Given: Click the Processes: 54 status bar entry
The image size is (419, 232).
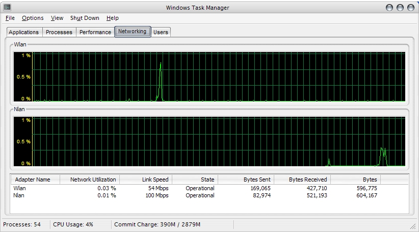Looking at the screenshot, I should click(22, 224).
